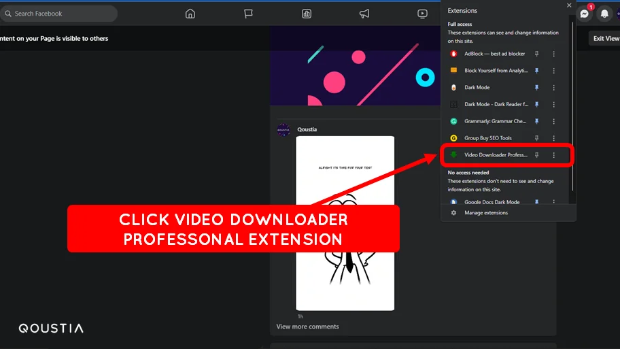The height and width of the screenshot is (349, 620).
Task: Click the Video Downloader Professional green icon
Action: tap(453, 154)
